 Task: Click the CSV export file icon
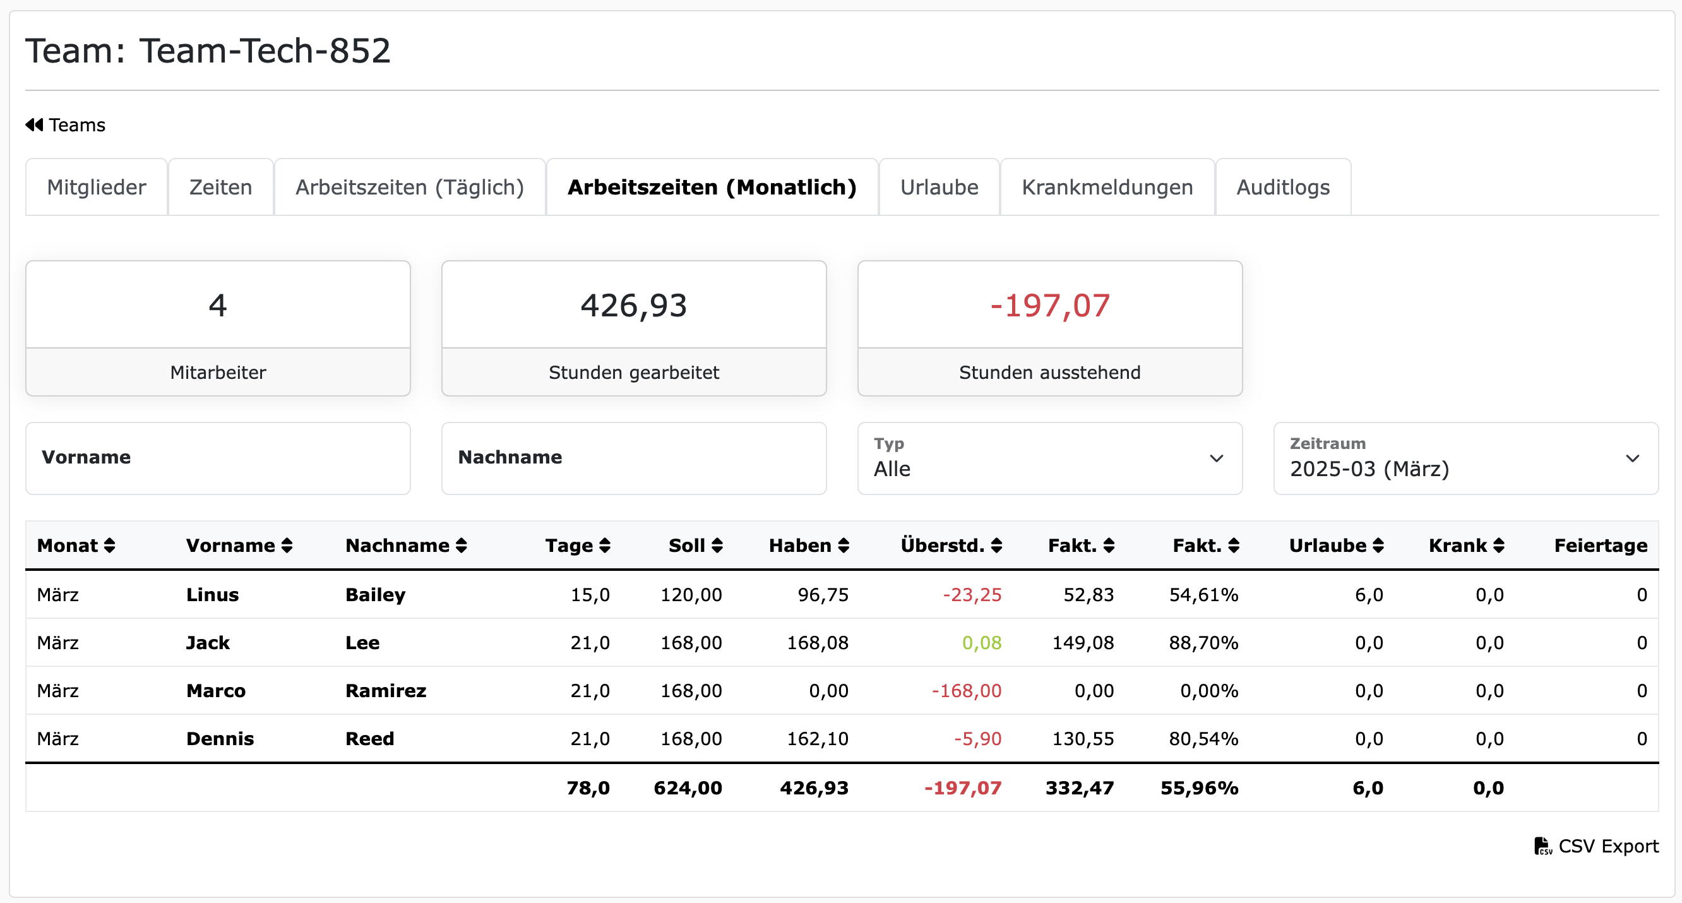[x=1542, y=846]
